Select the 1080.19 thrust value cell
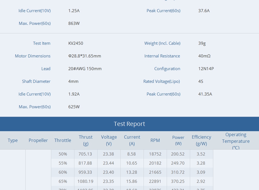259x190 pixels. (x=85, y=181)
